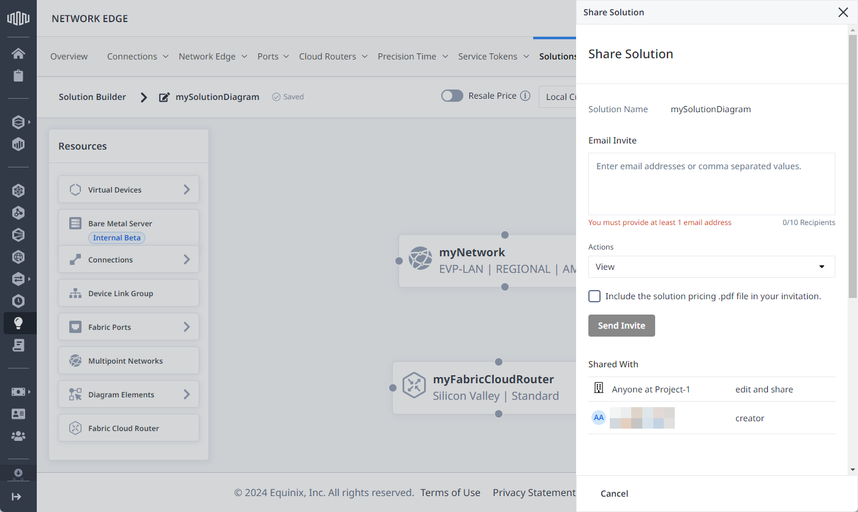858x512 pixels.
Task: Expand Fabric Ports resource chevron
Action: point(187,327)
